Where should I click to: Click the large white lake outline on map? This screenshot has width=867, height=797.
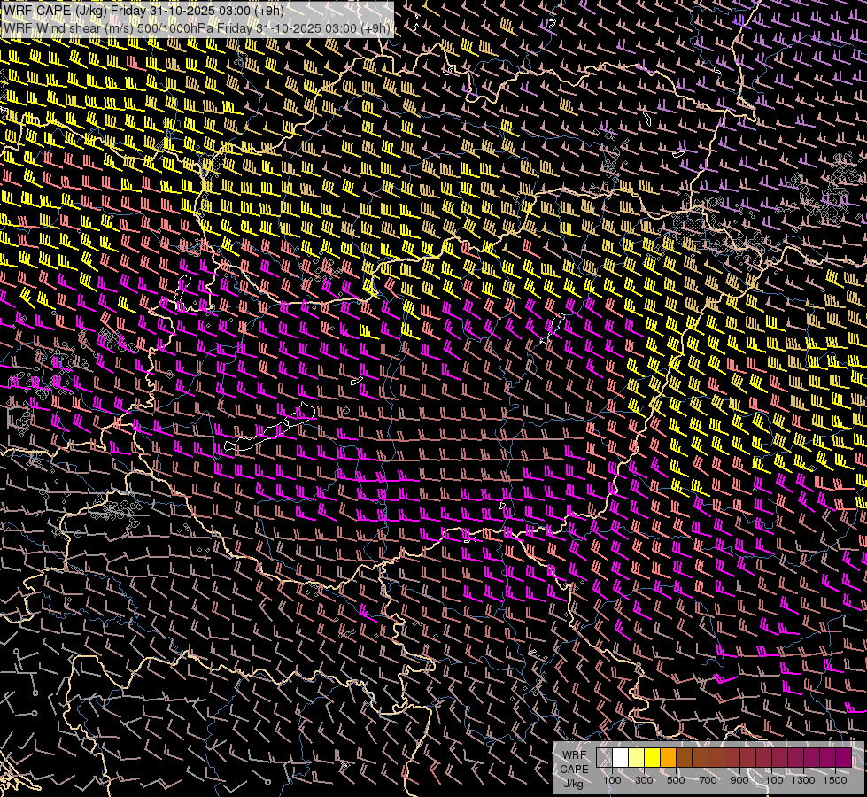270,427
